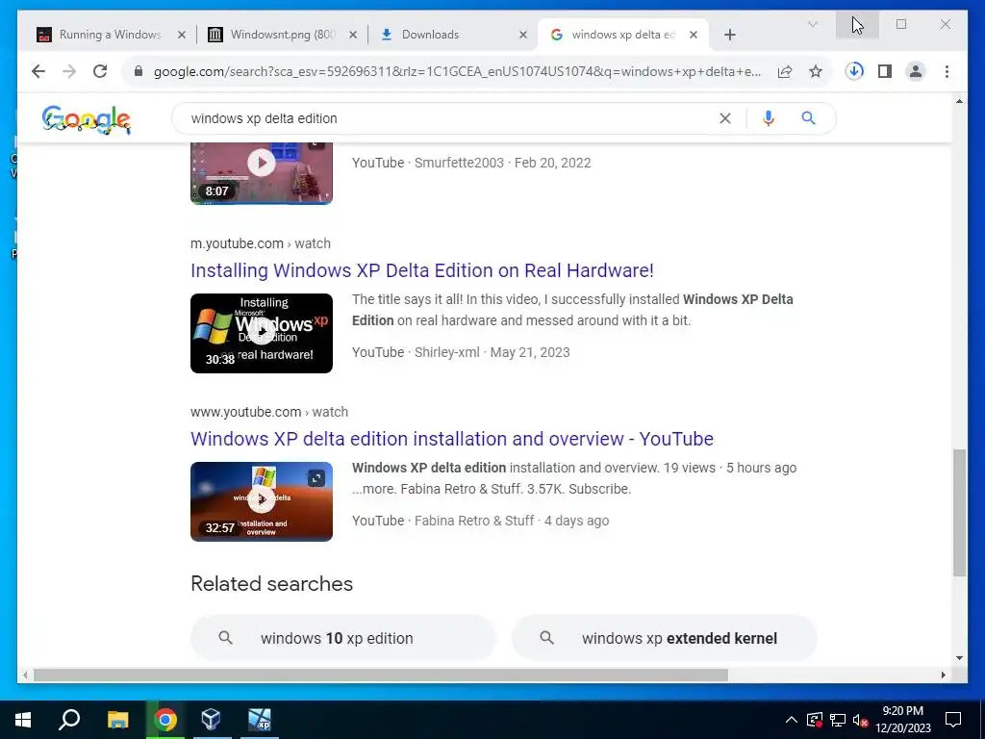Share this page from the address bar
The width and height of the screenshot is (985, 739).
point(785,71)
